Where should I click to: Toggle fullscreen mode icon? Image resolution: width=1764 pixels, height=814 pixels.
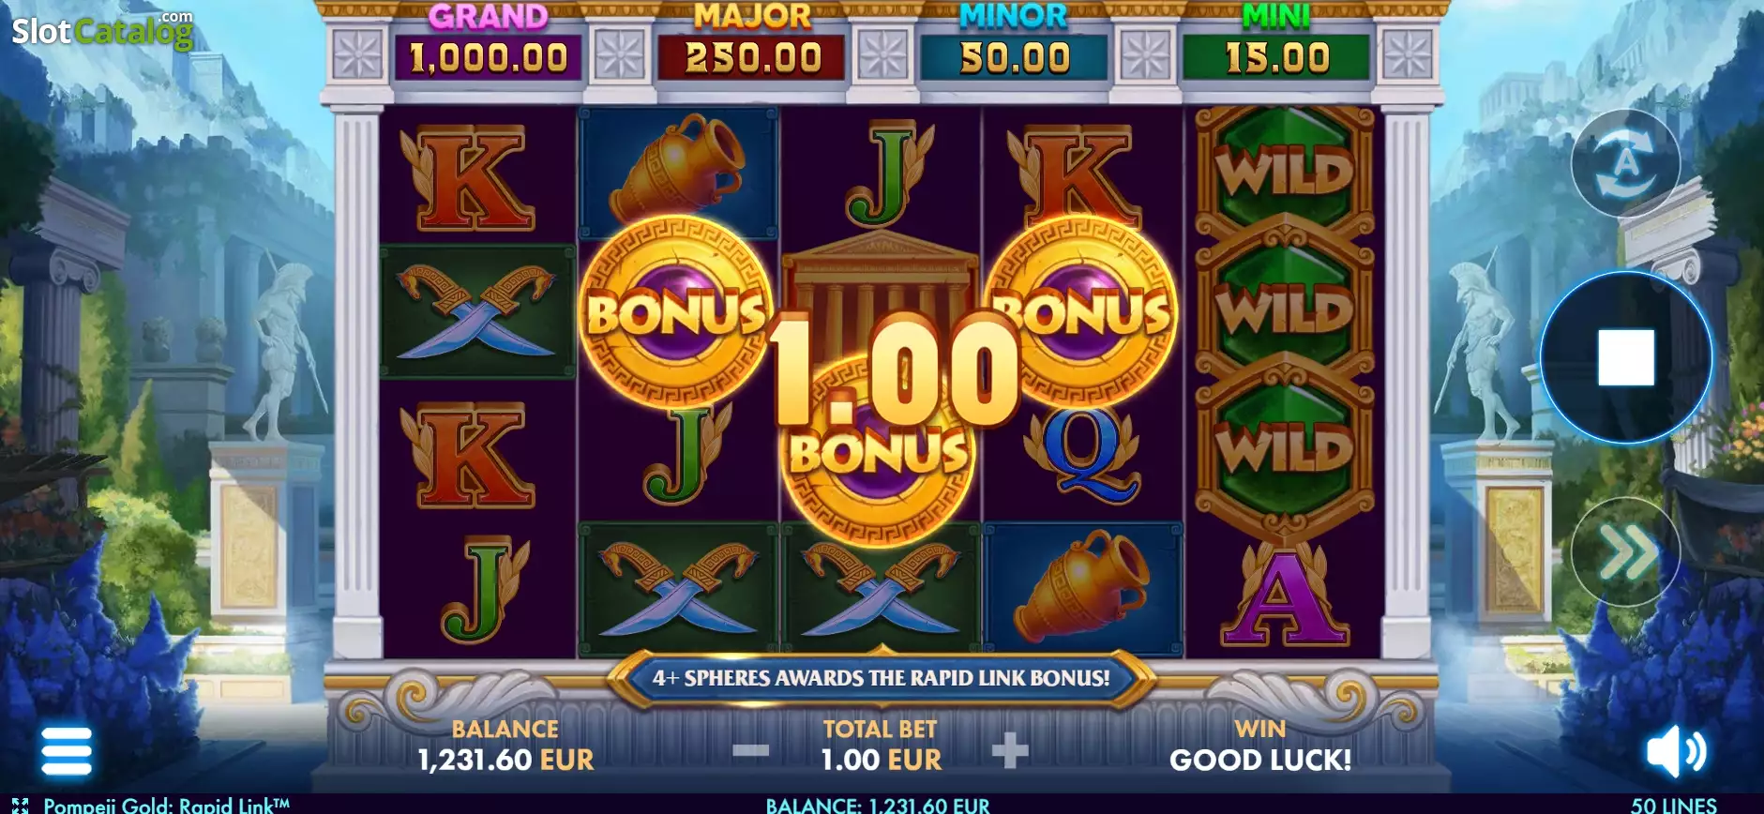pyautogui.click(x=20, y=806)
